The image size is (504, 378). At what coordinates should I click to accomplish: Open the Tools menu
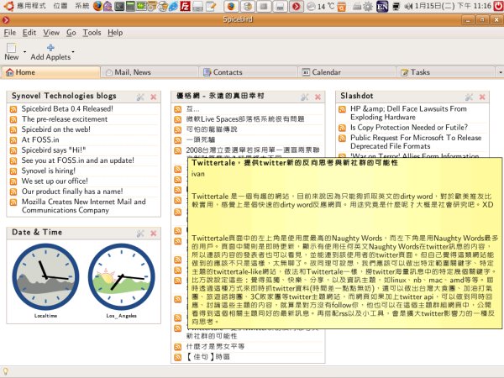click(x=92, y=33)
